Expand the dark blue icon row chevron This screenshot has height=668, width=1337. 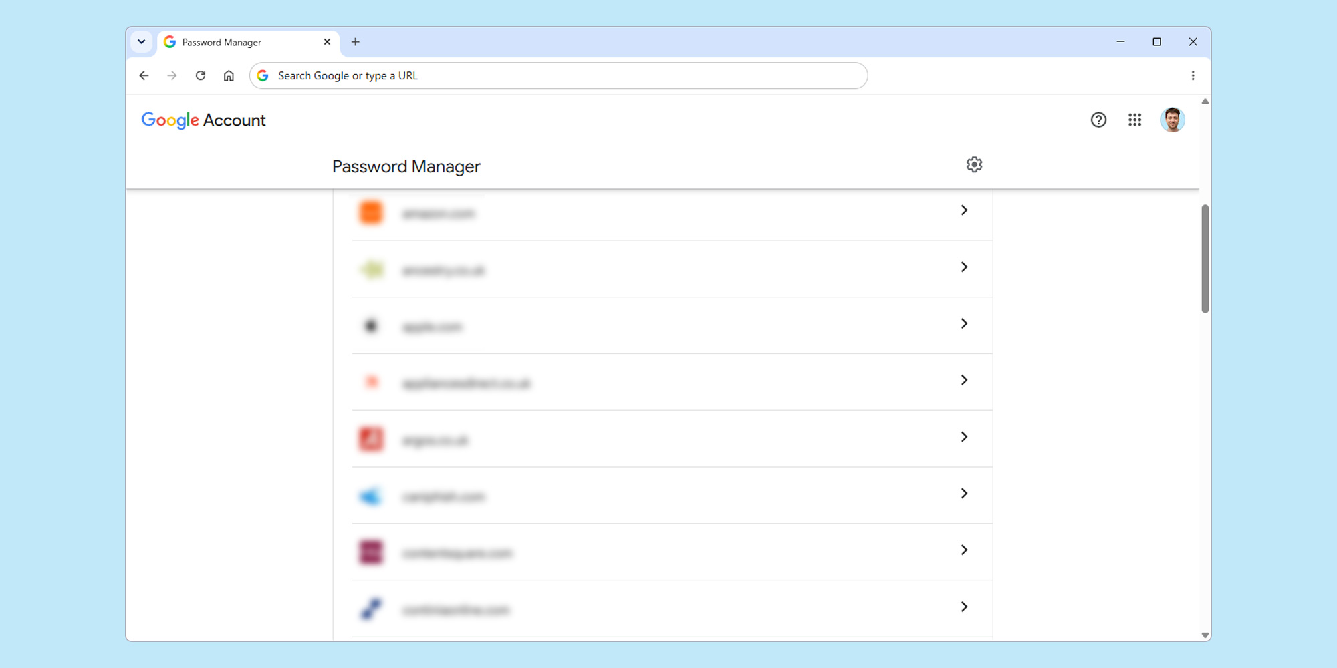(964, 607)
